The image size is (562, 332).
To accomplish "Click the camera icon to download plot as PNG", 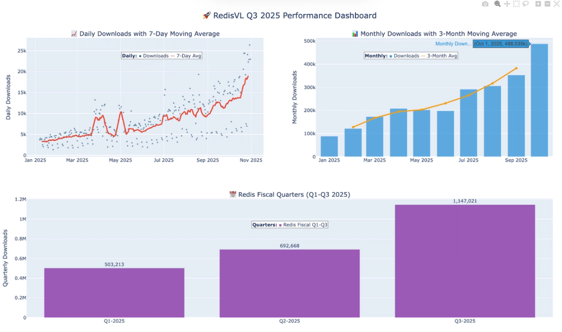I will pyautogui.click(x=485, y=4).
